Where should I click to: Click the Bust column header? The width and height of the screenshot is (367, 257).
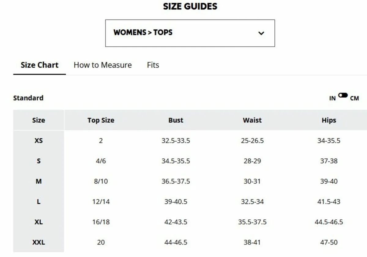coord(176,120)
